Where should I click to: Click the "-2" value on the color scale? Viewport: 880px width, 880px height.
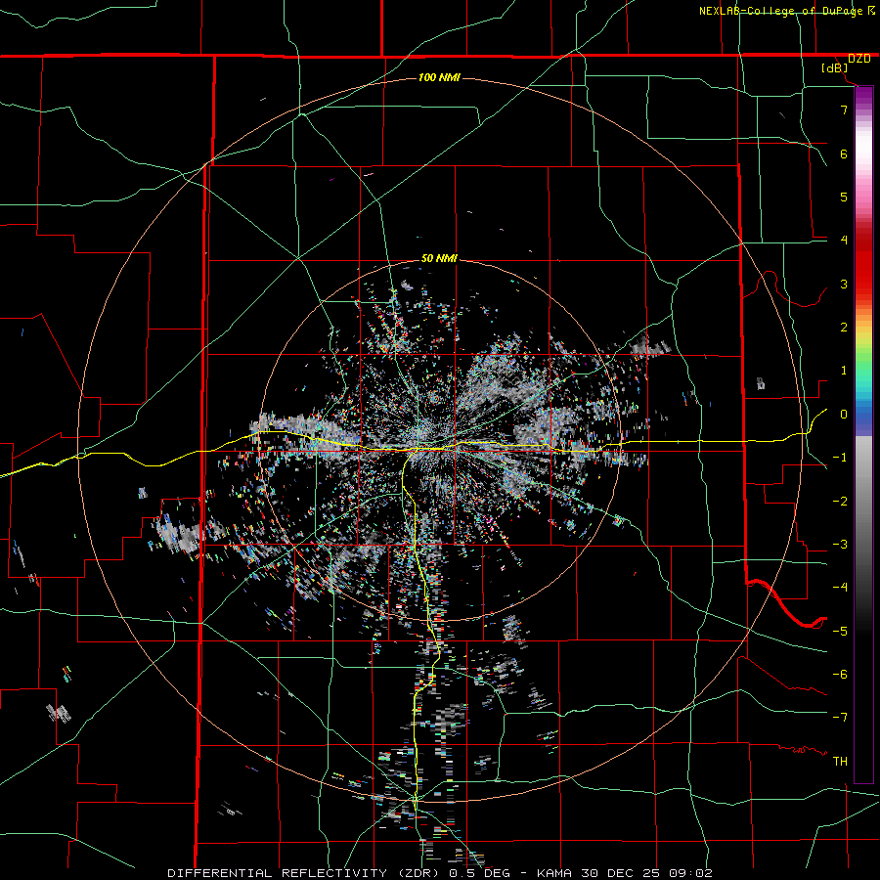[840, 502]
